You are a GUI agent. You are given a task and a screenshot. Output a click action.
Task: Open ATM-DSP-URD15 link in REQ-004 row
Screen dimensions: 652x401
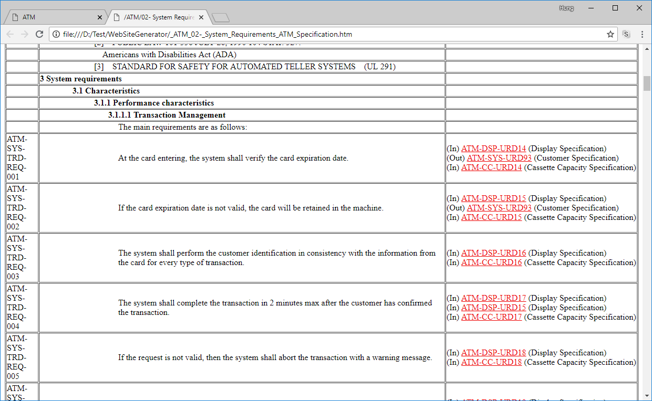tap(493, 308)
